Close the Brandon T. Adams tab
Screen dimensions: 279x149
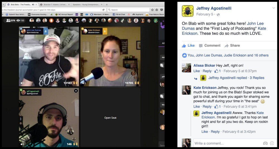click(x=69, y=5)
